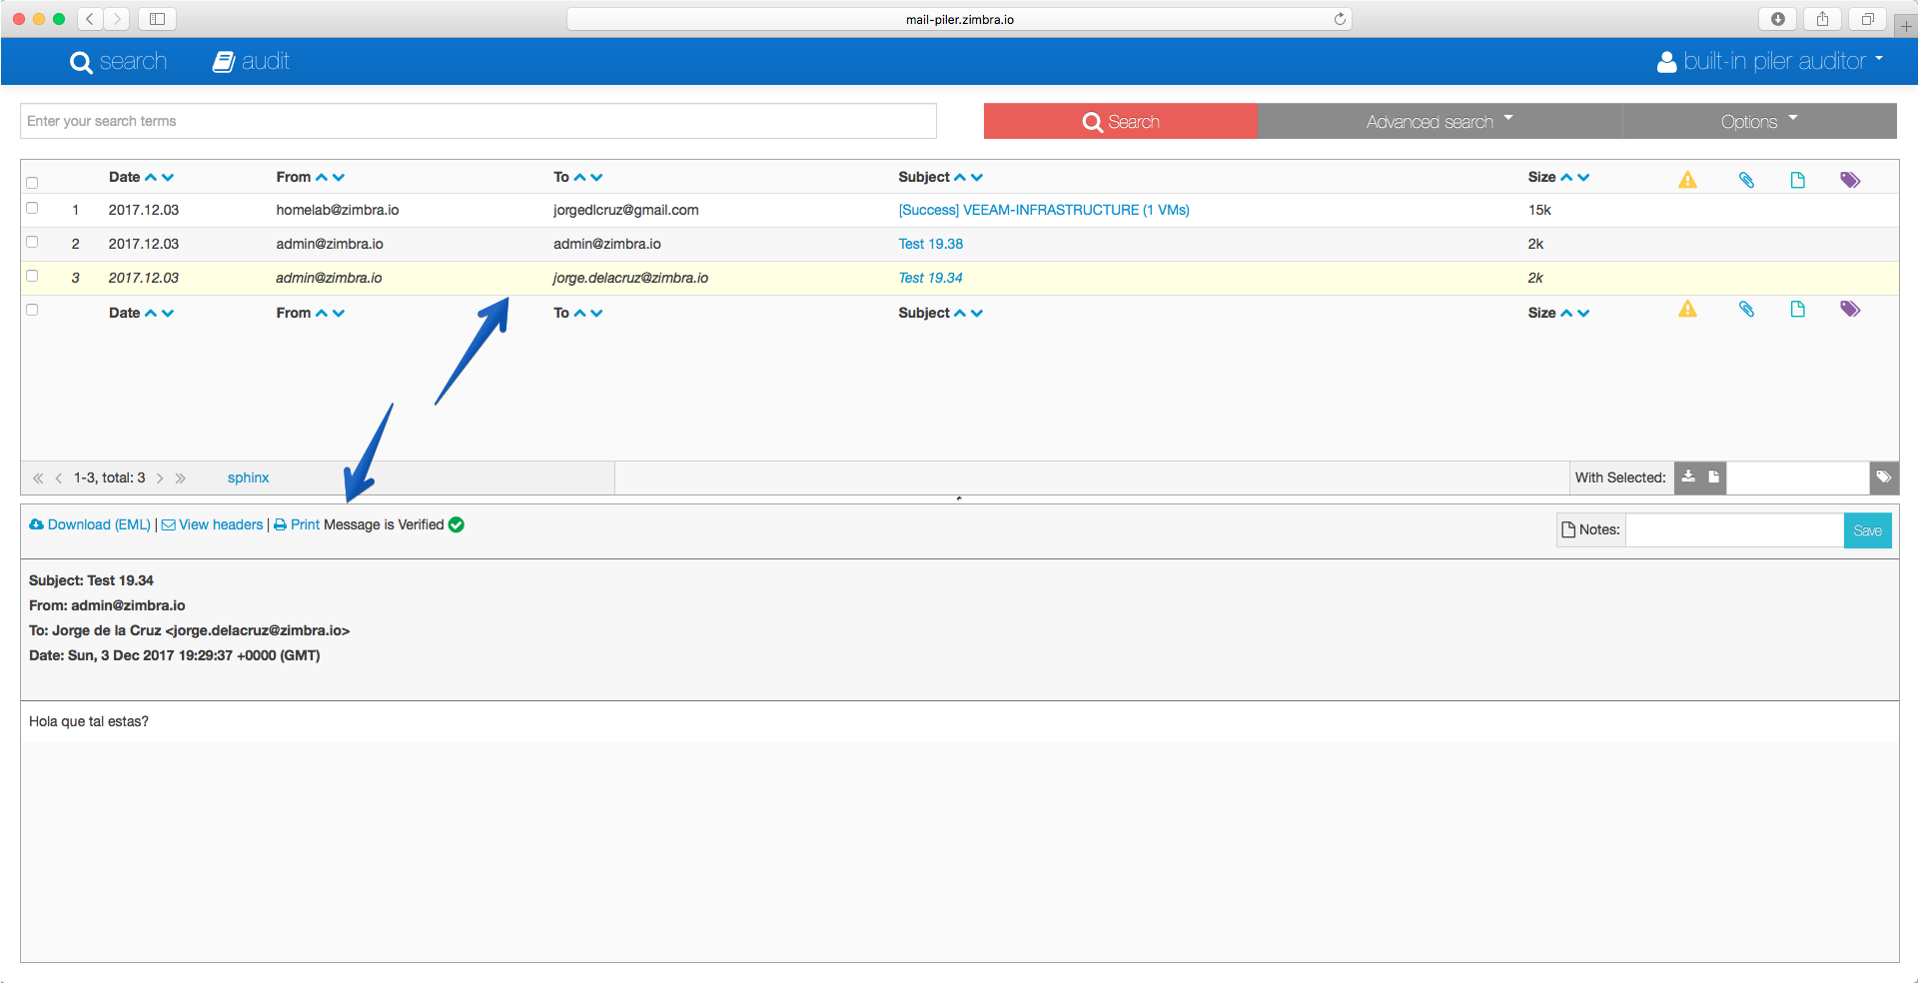The image size is (1918, 983).
Task: Sort Date ascending in bottom header
Action: tap(151, 313)
